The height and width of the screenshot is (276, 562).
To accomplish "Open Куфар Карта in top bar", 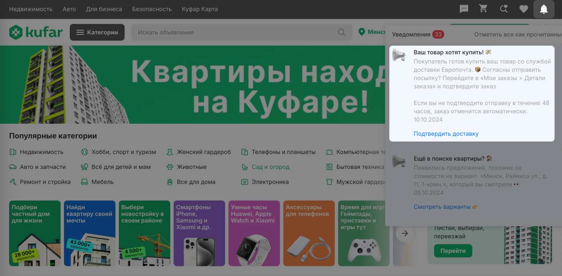I will tap(200, 9).
